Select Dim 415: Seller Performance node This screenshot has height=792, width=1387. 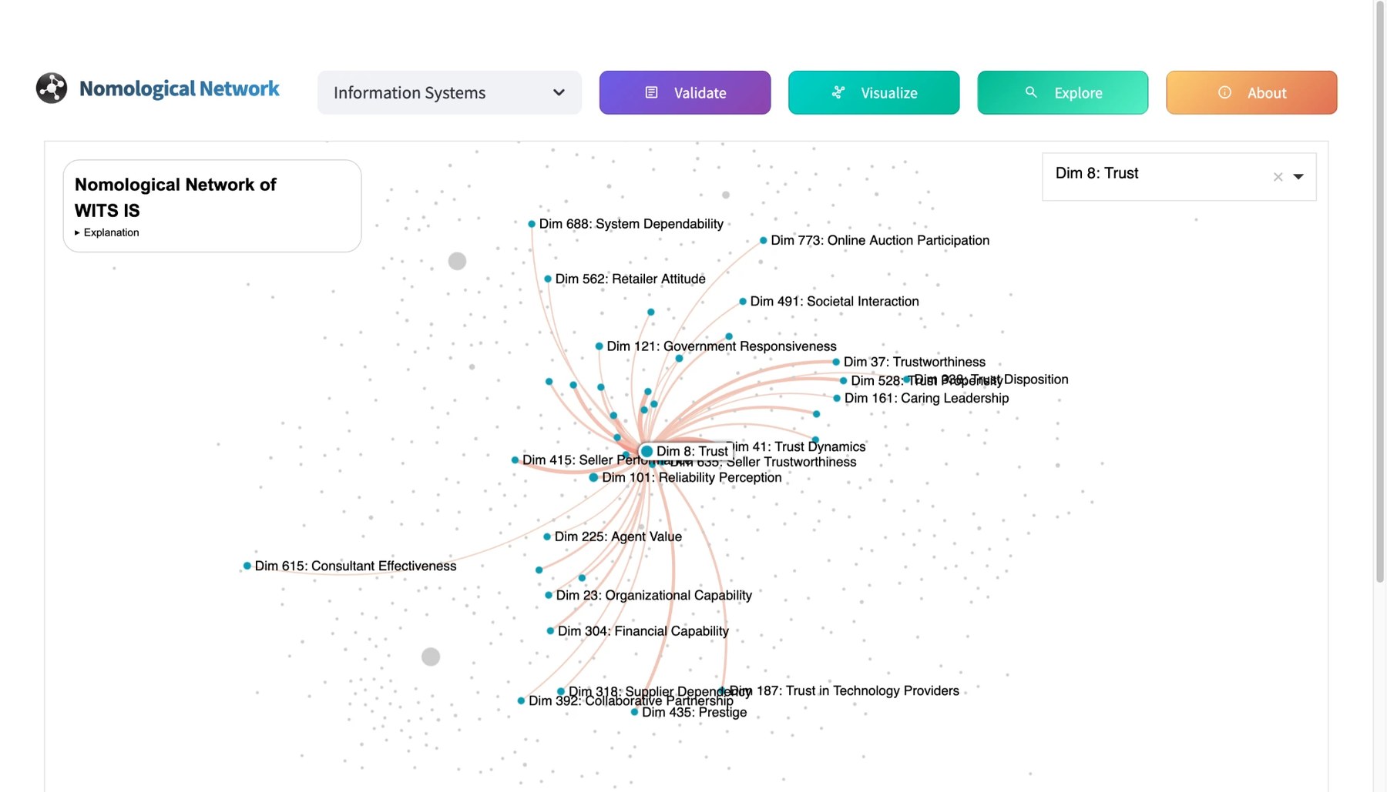[x=515, y=460]
